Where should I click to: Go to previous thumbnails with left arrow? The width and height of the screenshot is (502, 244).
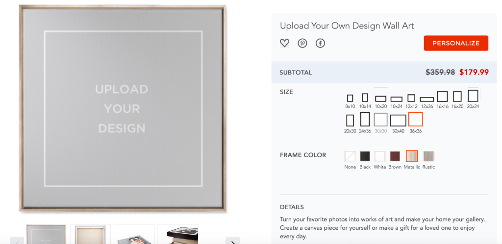click(x=17, y=240)
